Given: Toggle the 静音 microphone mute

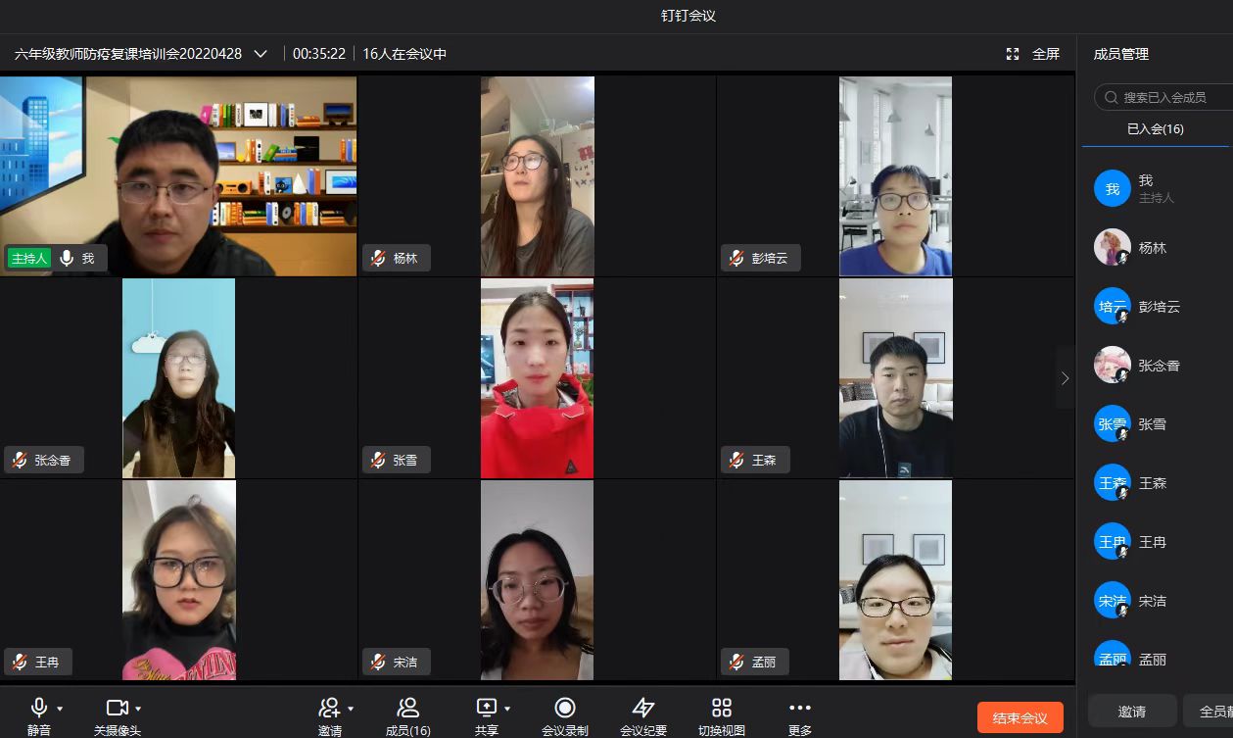Looking at the screenshot, I should point(39,708).
